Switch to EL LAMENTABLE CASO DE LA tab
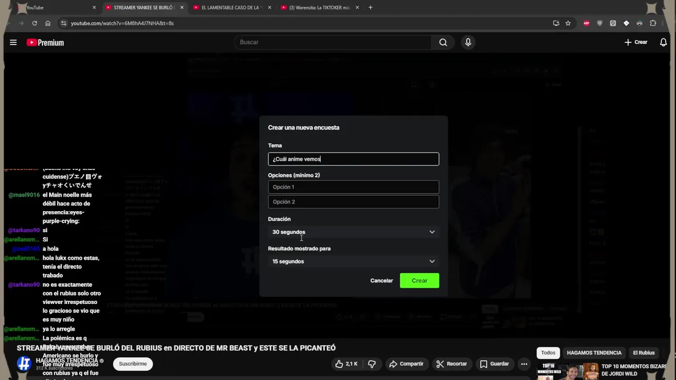 click(231, 7)
